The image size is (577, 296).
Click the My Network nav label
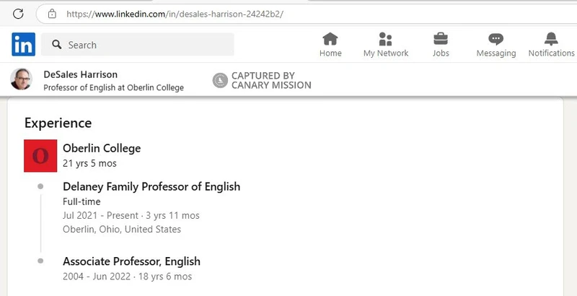[386, 53]
